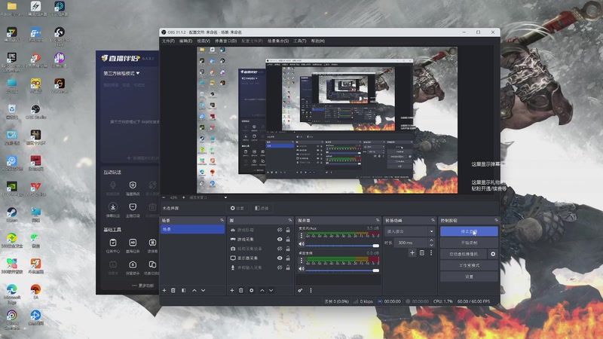
Task: Click the source filters button above docks
Action: [262, 208]
